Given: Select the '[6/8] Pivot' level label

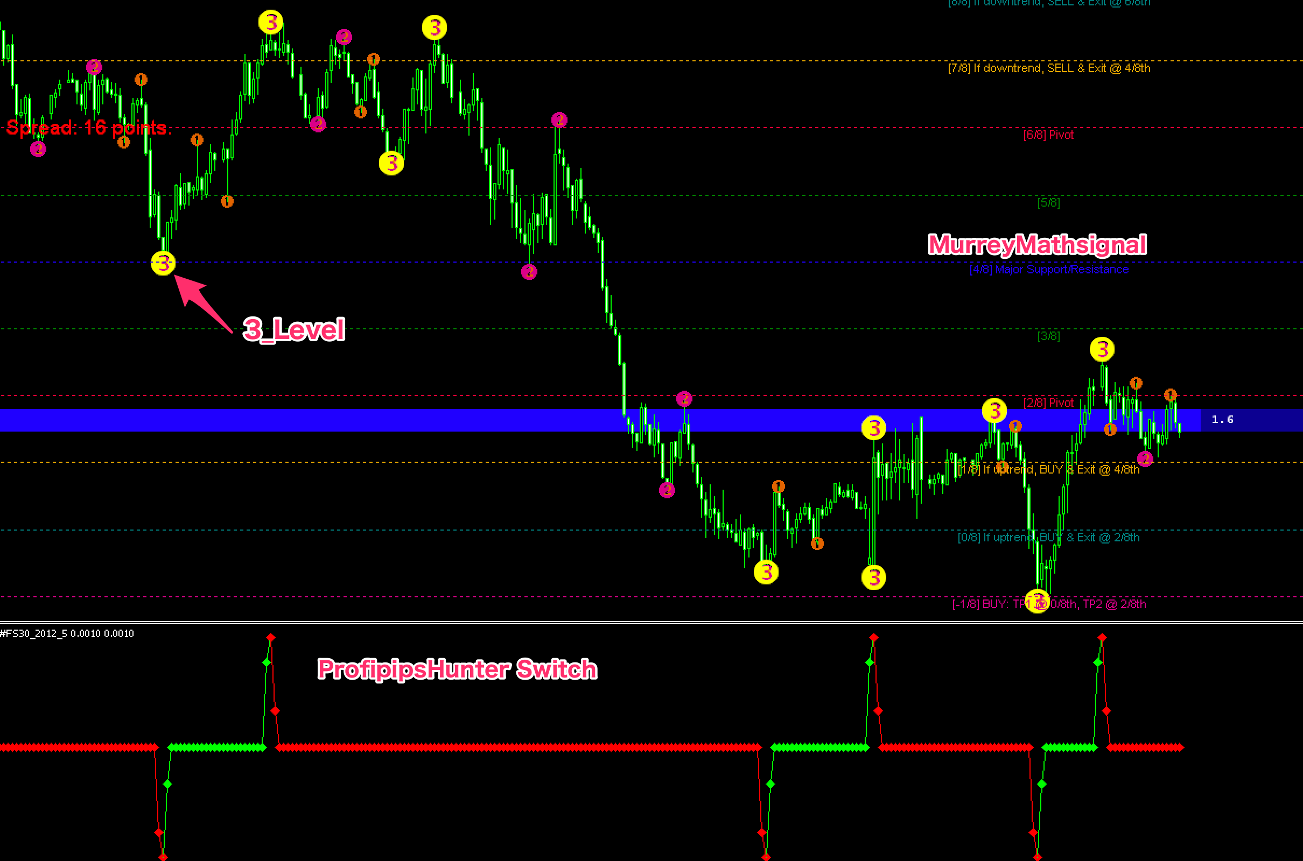Looking at the screenshot, I should tap(1048, 135).
